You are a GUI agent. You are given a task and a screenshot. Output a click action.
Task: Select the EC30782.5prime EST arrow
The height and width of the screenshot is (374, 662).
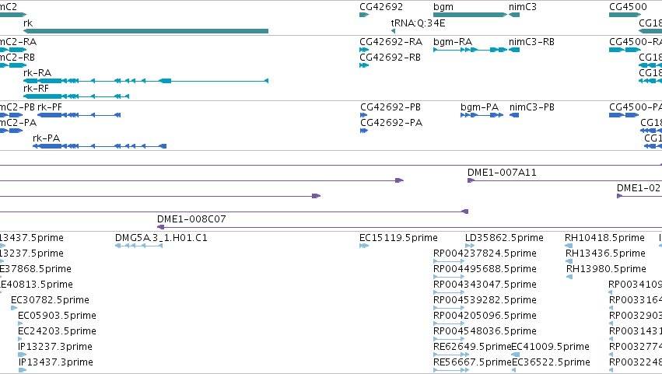click(14, 308)
